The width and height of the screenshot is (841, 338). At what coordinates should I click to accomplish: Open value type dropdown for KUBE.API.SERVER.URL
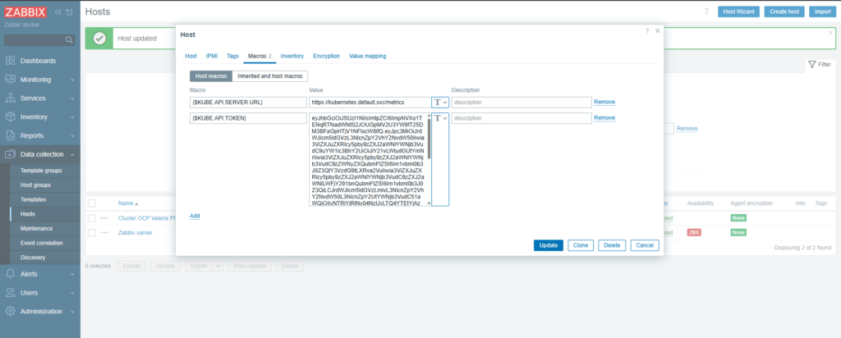click(x=440, y=103)
